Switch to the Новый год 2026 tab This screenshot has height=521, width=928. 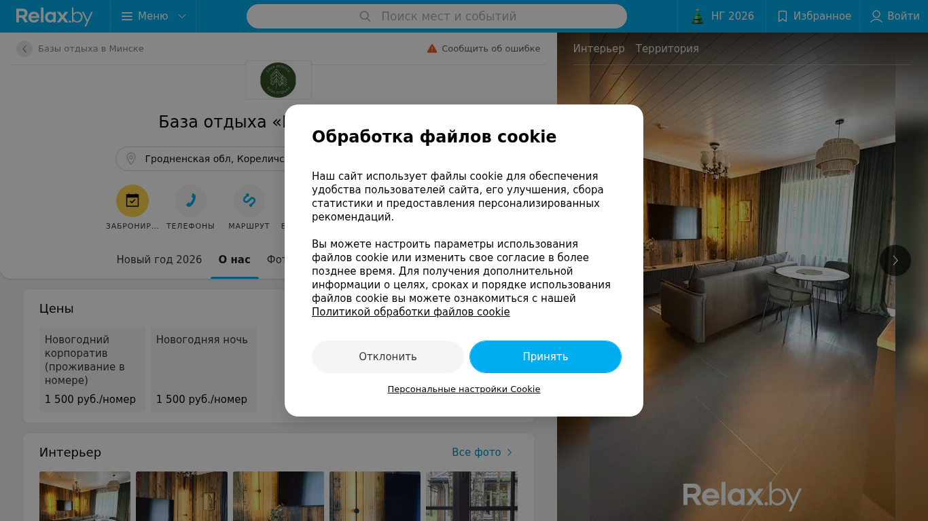[x=159, y=260]
